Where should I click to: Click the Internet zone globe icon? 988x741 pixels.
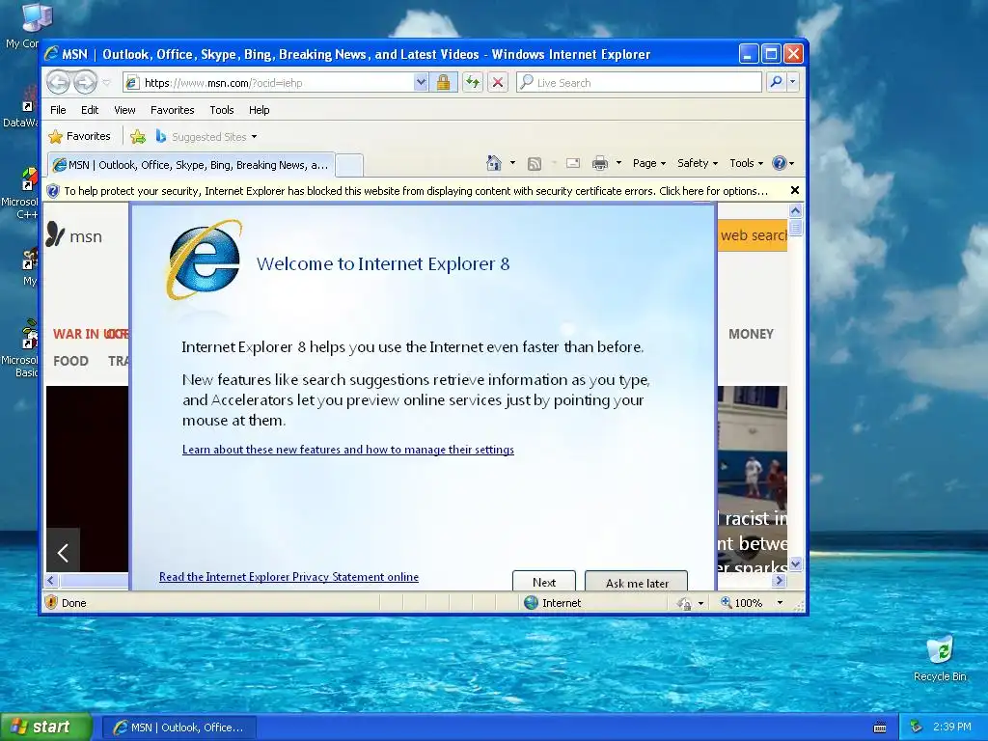pyautogui.click(x=532, y=602)
